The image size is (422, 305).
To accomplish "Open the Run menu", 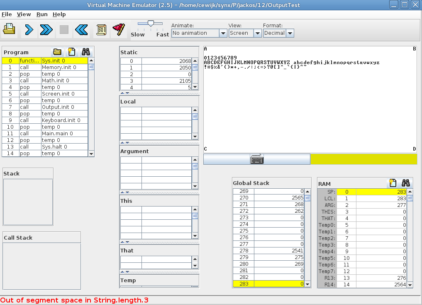I will [42, 14].
